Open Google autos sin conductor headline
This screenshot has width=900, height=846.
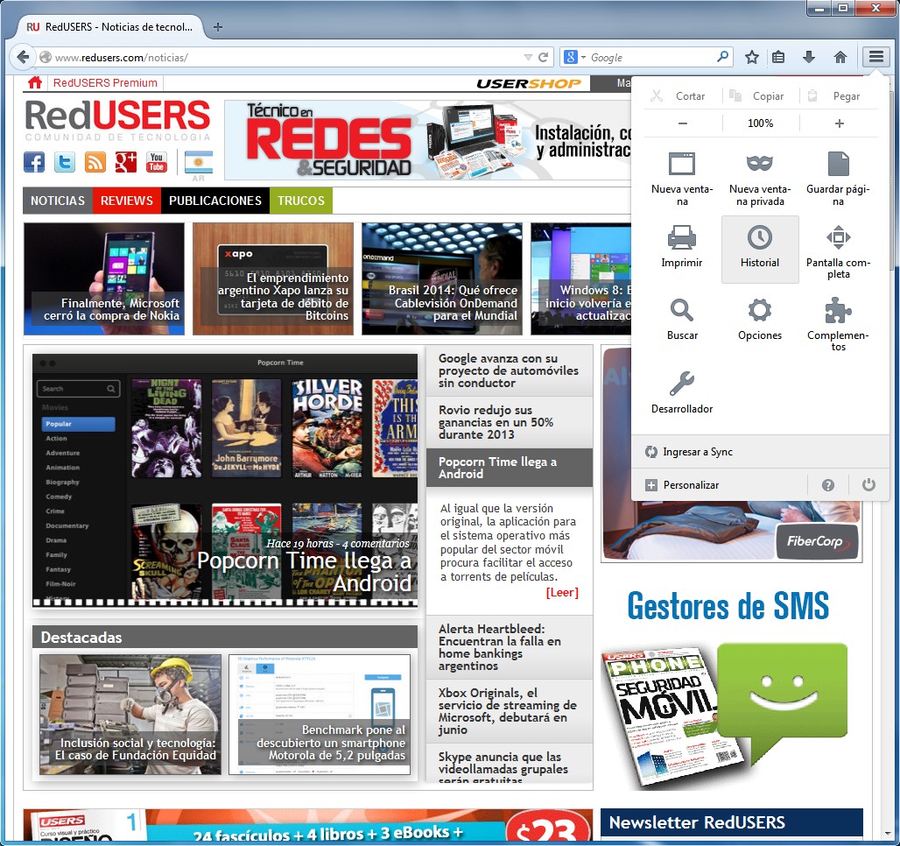[510, 370]
